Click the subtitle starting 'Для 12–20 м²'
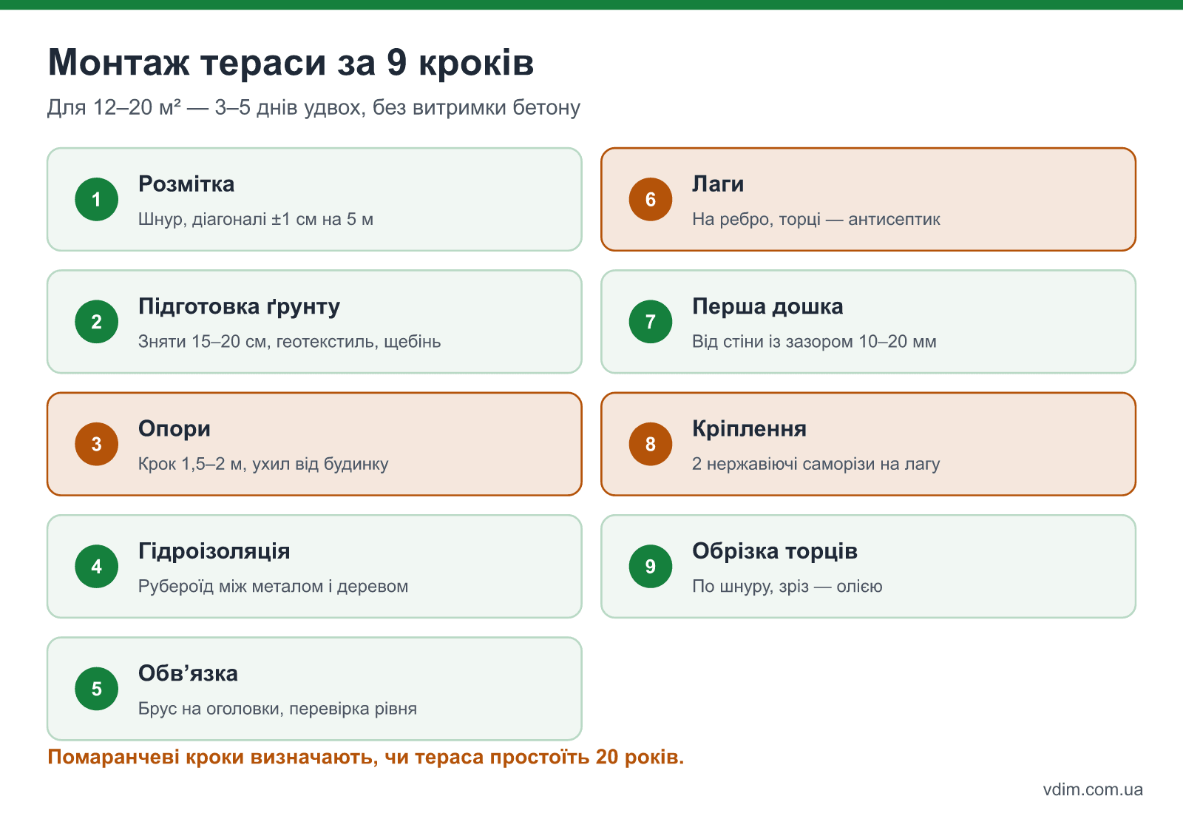Viewport: 1183px width, 819px height. [313, 108]
